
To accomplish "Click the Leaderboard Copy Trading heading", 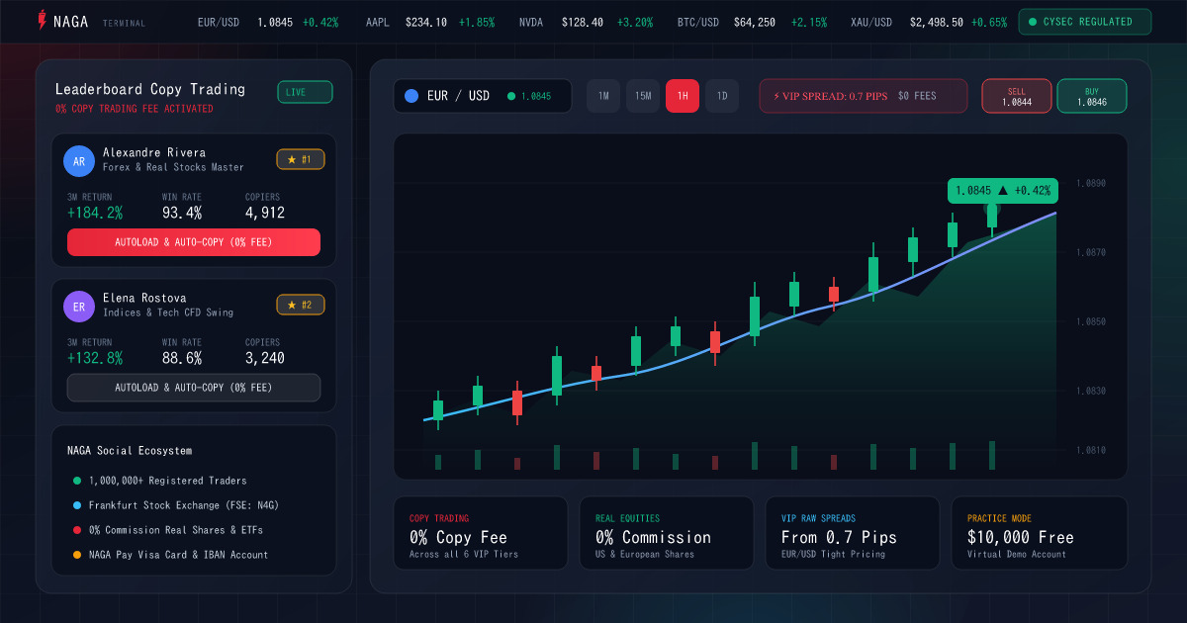I will (x=150, y=89).
